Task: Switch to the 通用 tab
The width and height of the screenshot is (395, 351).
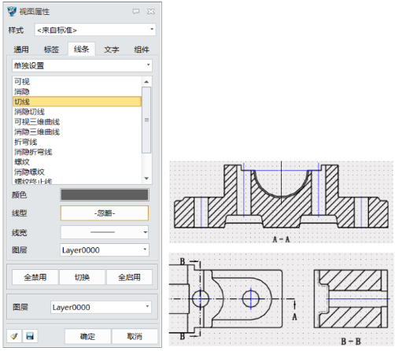Action: coord(21,50)
